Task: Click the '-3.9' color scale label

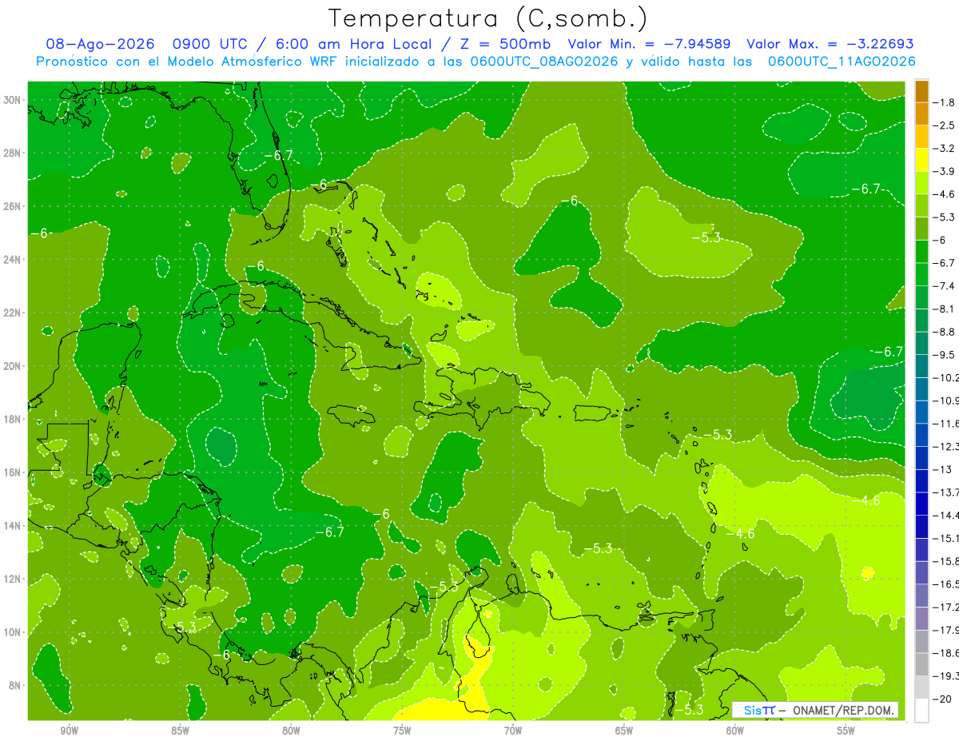Action: pos(945,171)
